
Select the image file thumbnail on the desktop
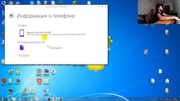point(146,53)
